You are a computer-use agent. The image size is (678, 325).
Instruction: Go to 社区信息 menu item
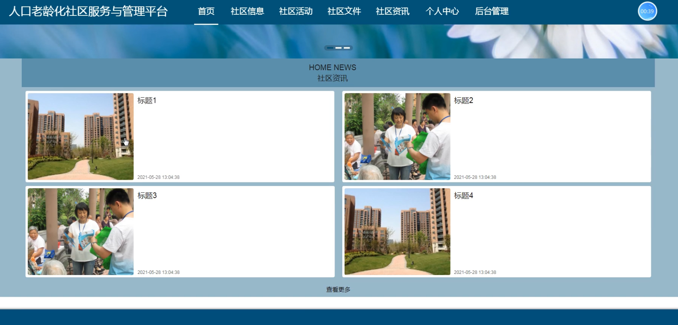click(247, 12)
